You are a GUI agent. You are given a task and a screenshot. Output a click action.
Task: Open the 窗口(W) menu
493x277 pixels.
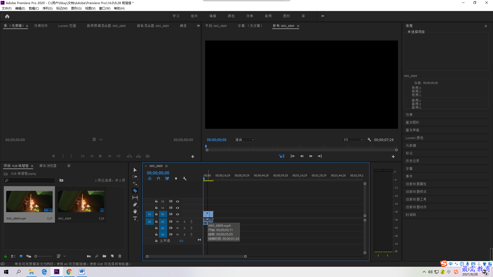(x=105, y=8)
